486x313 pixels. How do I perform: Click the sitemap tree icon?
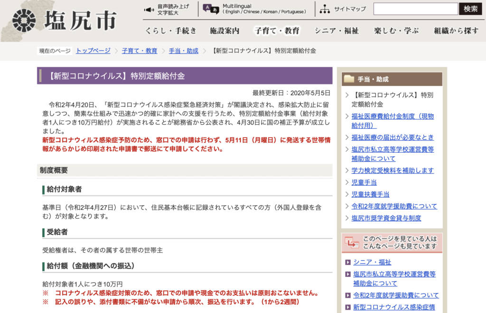[x=325, y=9]
